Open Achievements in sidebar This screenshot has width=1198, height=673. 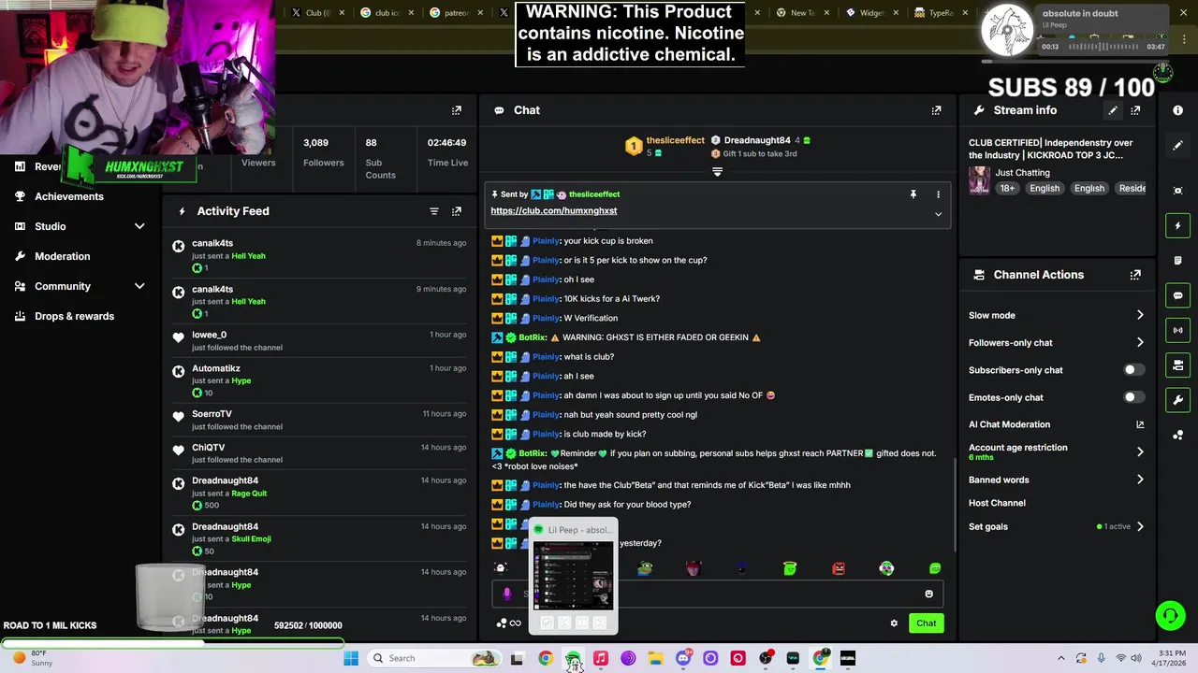point(69,196)
